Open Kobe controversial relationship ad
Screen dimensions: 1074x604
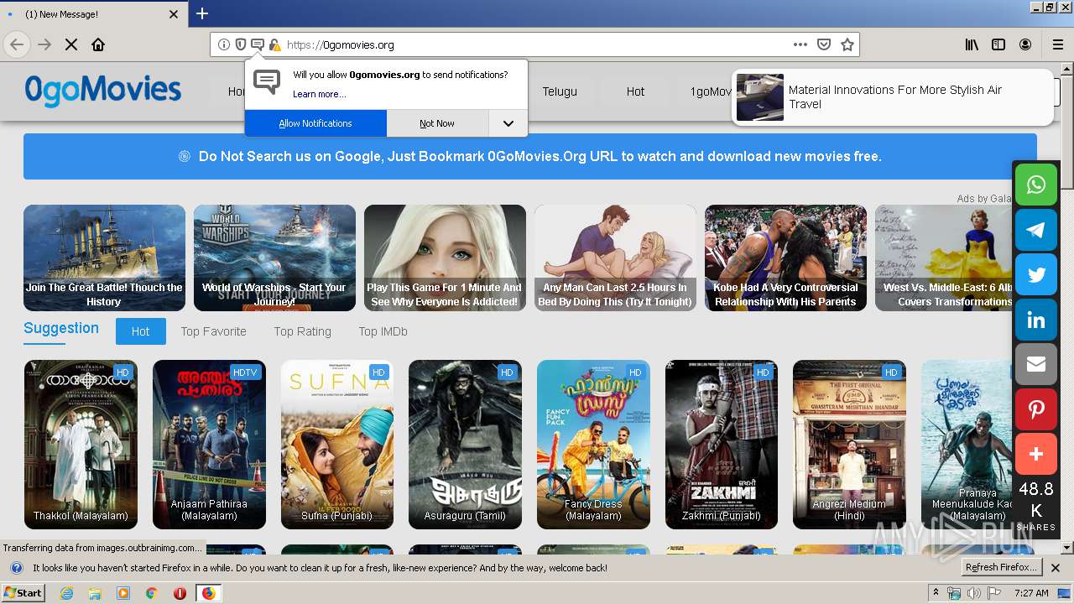point(785,258)
